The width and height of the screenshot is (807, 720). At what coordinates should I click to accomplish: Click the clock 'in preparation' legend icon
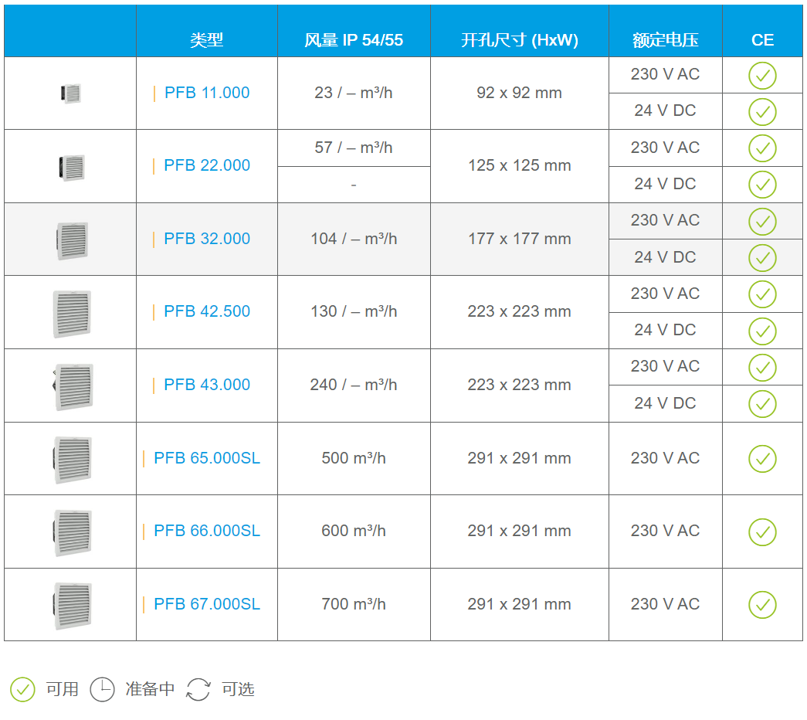(x=102, y=689)
